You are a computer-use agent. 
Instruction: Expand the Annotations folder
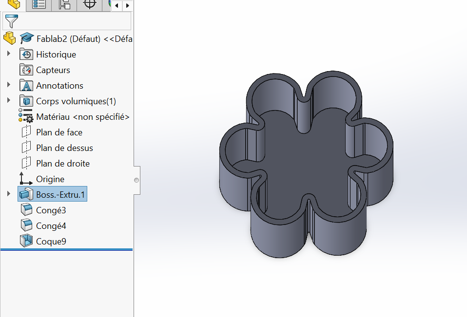9,85
